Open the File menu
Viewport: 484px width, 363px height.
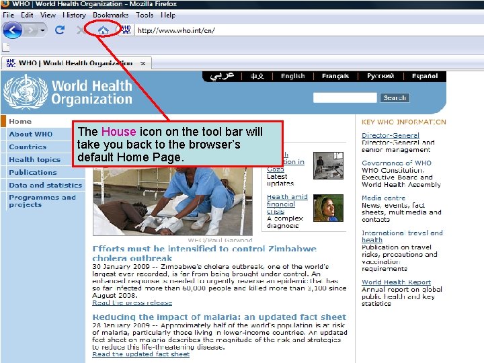pos(8,15)
